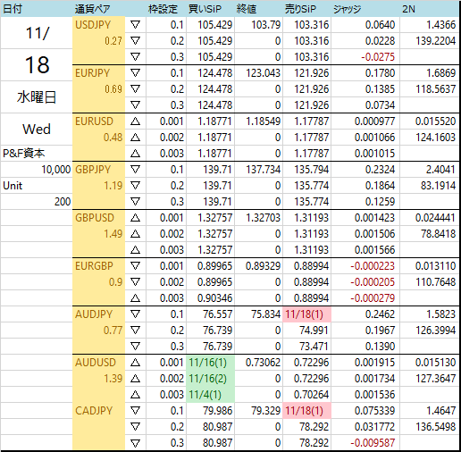This screenshot has height=452, width=461.
Task: Click the AUDJPY currency pair cell
Action: pos(98,314)
